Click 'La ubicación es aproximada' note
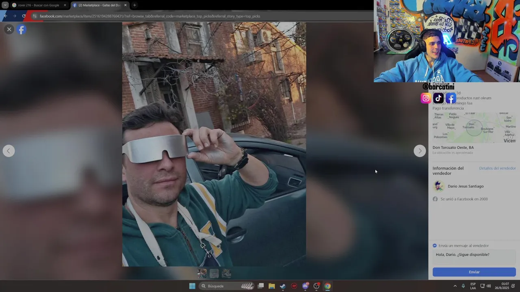 453,153
